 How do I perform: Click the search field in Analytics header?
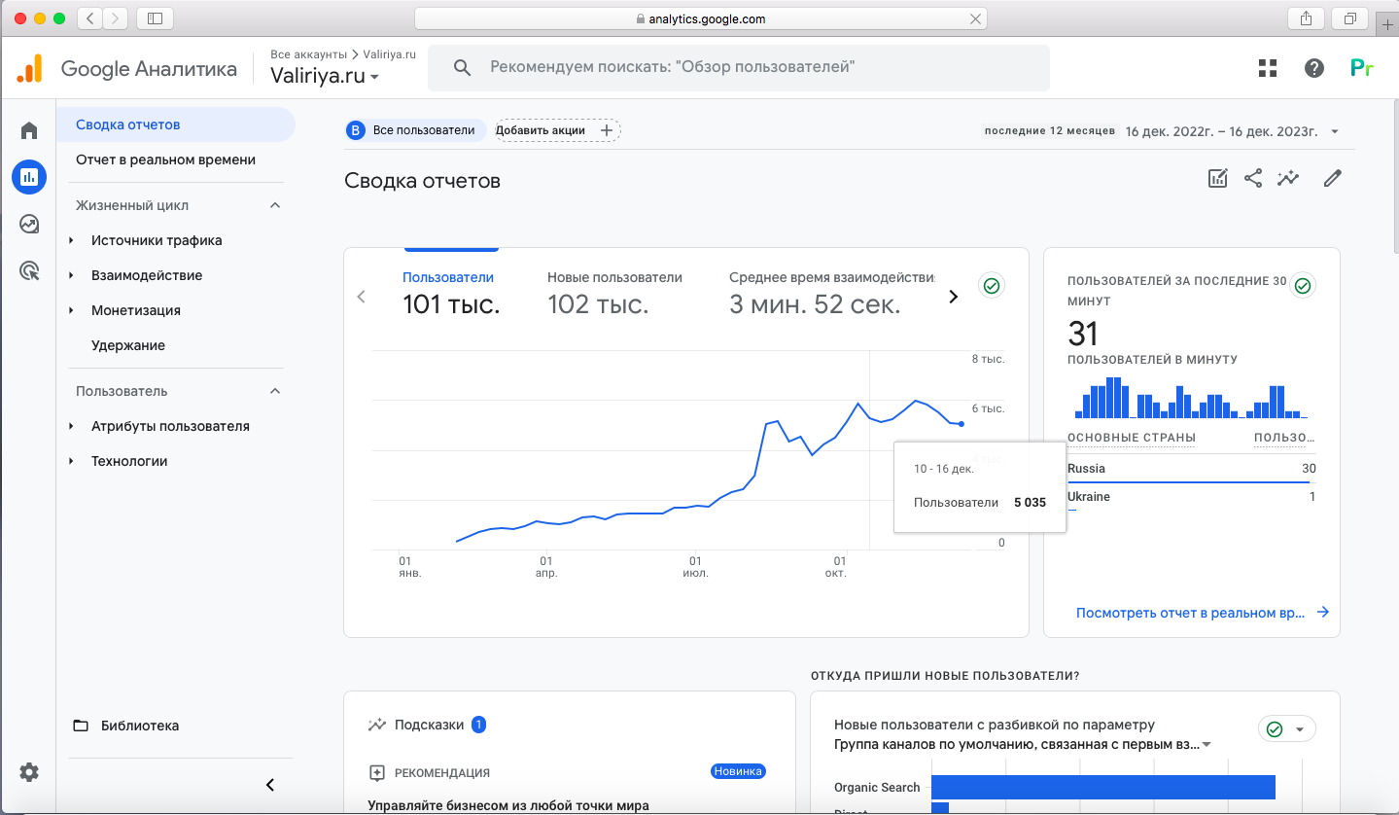(x=739, y=68)
